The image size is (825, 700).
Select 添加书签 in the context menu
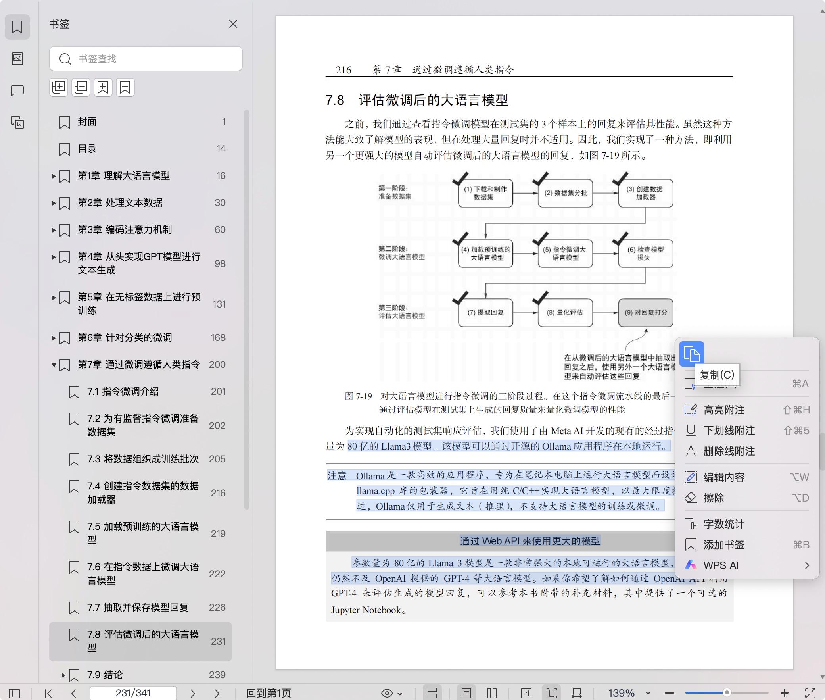[724, 545]
